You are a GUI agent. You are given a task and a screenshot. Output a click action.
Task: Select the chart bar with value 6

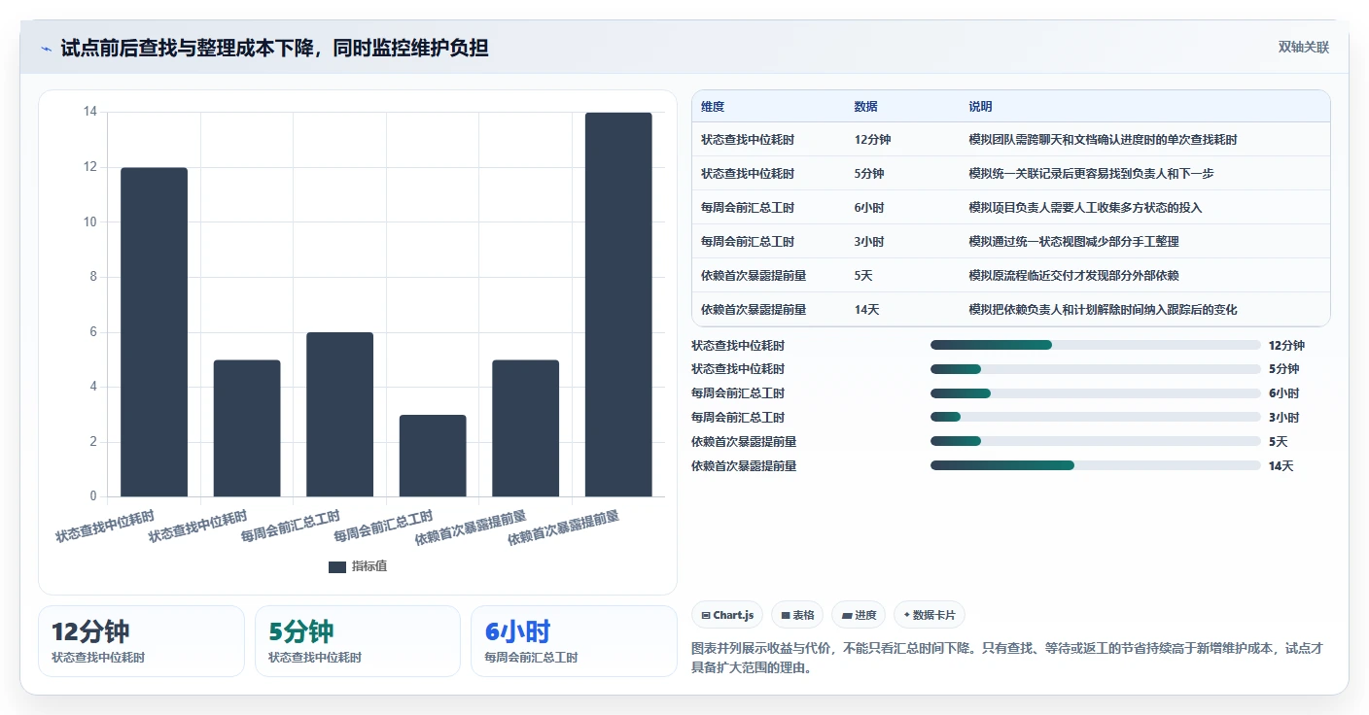pos(339,415)
